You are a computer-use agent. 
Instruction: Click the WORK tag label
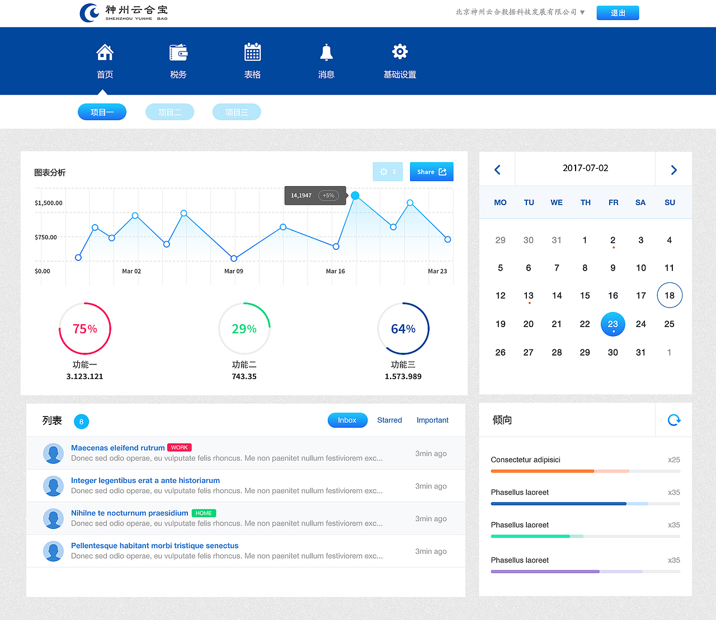click(180, 448)
